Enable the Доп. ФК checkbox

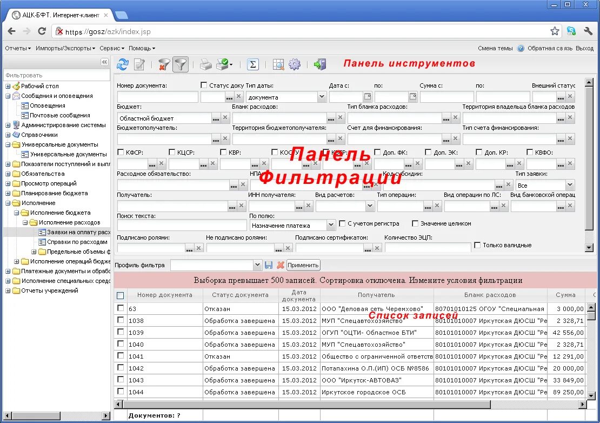pyautogui.click(x=377, y=152)
